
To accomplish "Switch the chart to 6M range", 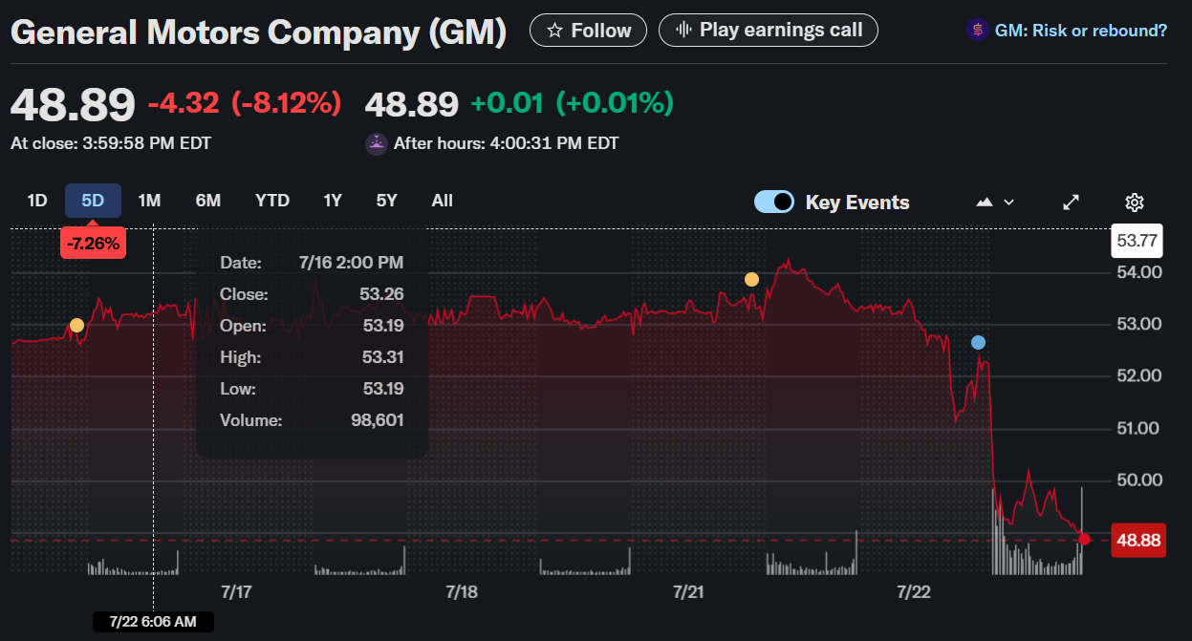I will click(x=208, y=201).
